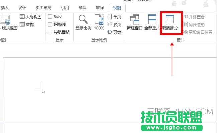Screen dimensions: 217x133
Task: Open the 显示比例 zoom dialog
Action: point(83,23)
